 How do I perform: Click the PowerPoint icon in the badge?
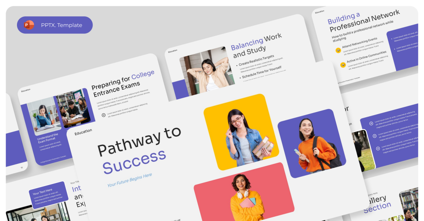pos(29,25)
